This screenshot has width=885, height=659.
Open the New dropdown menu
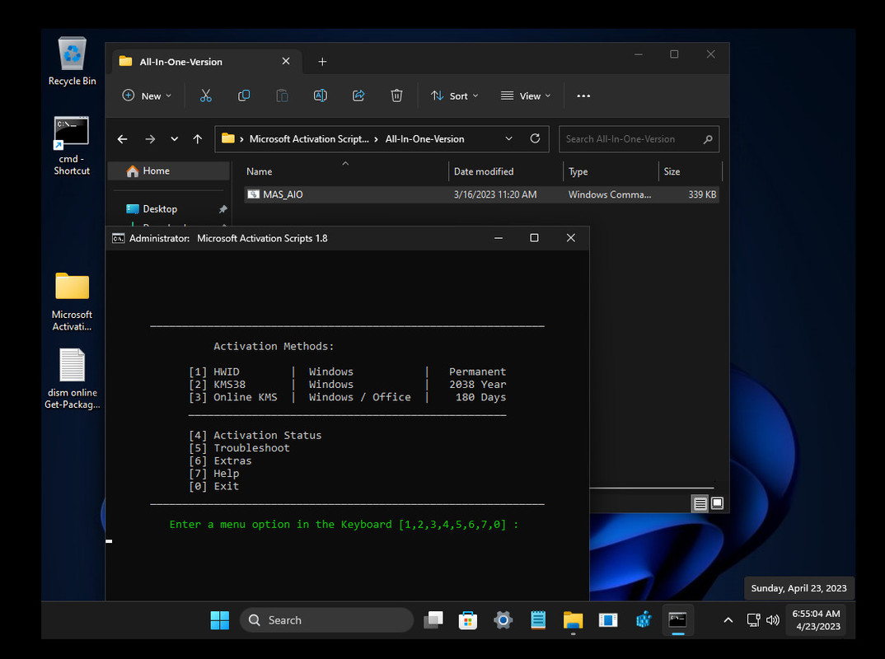[147, 96]
